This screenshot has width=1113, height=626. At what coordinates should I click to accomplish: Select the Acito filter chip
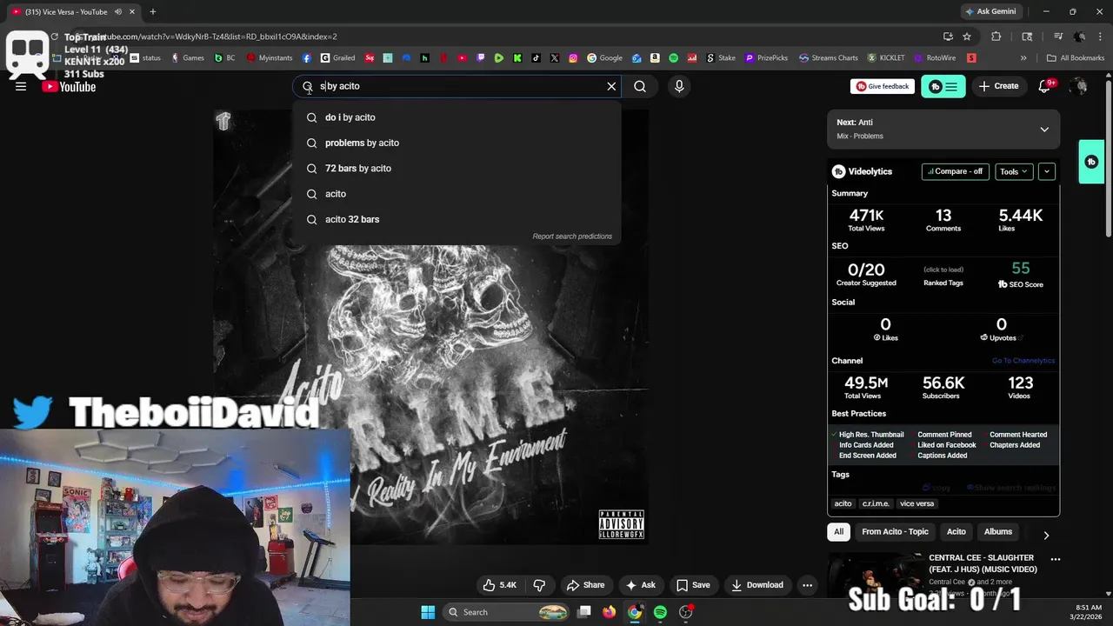click(x=956, y=531)
